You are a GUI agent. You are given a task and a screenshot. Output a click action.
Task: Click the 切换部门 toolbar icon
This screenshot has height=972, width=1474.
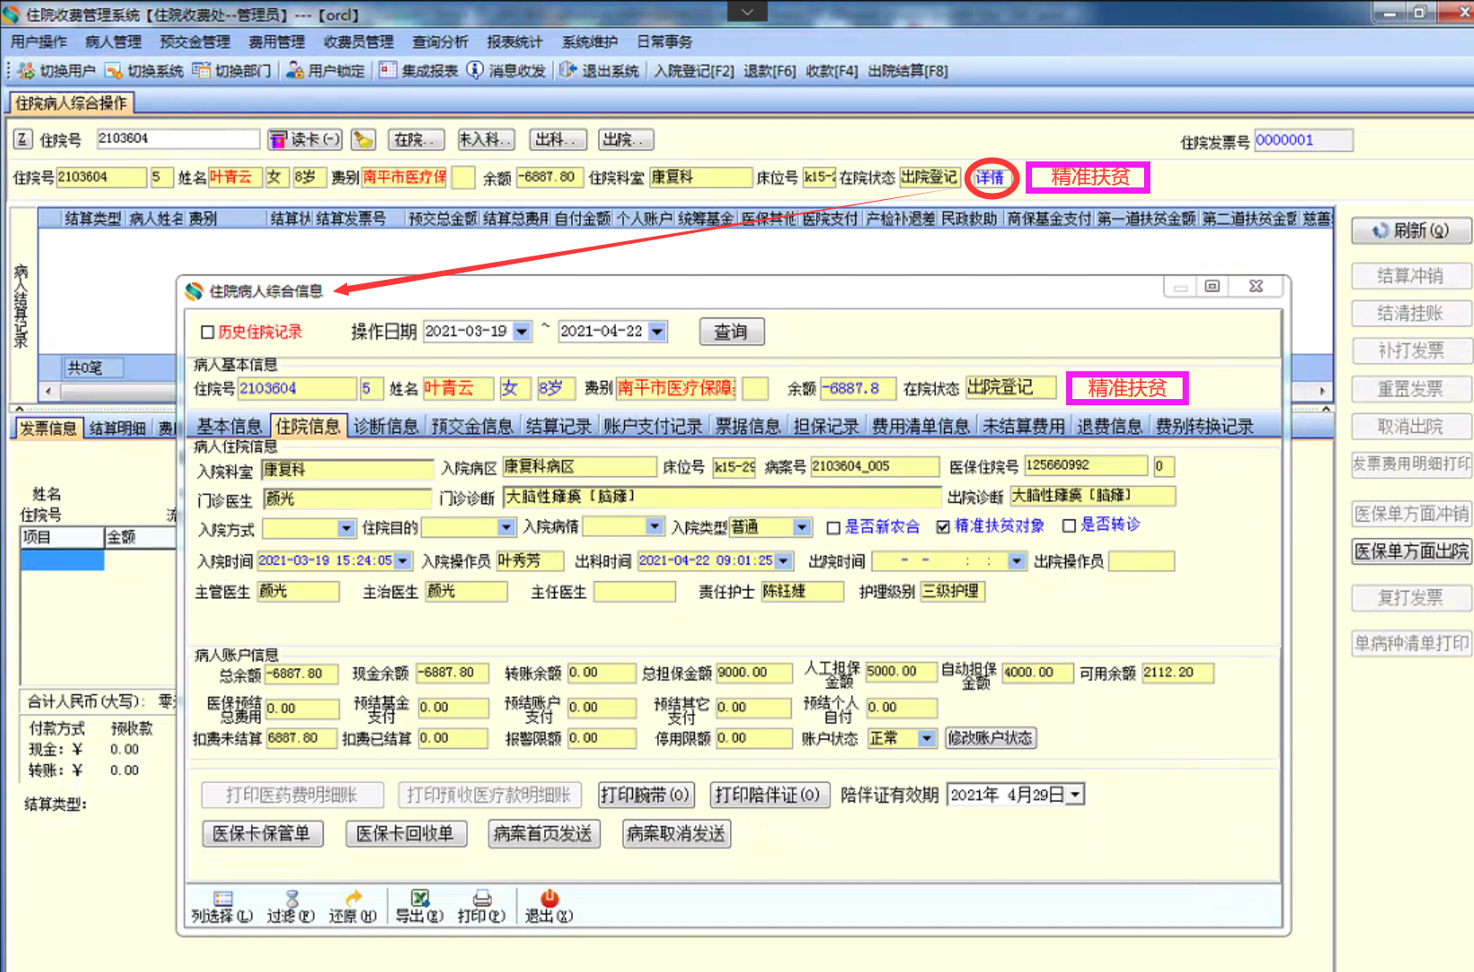pyautogui.click(x=201, y=71)
